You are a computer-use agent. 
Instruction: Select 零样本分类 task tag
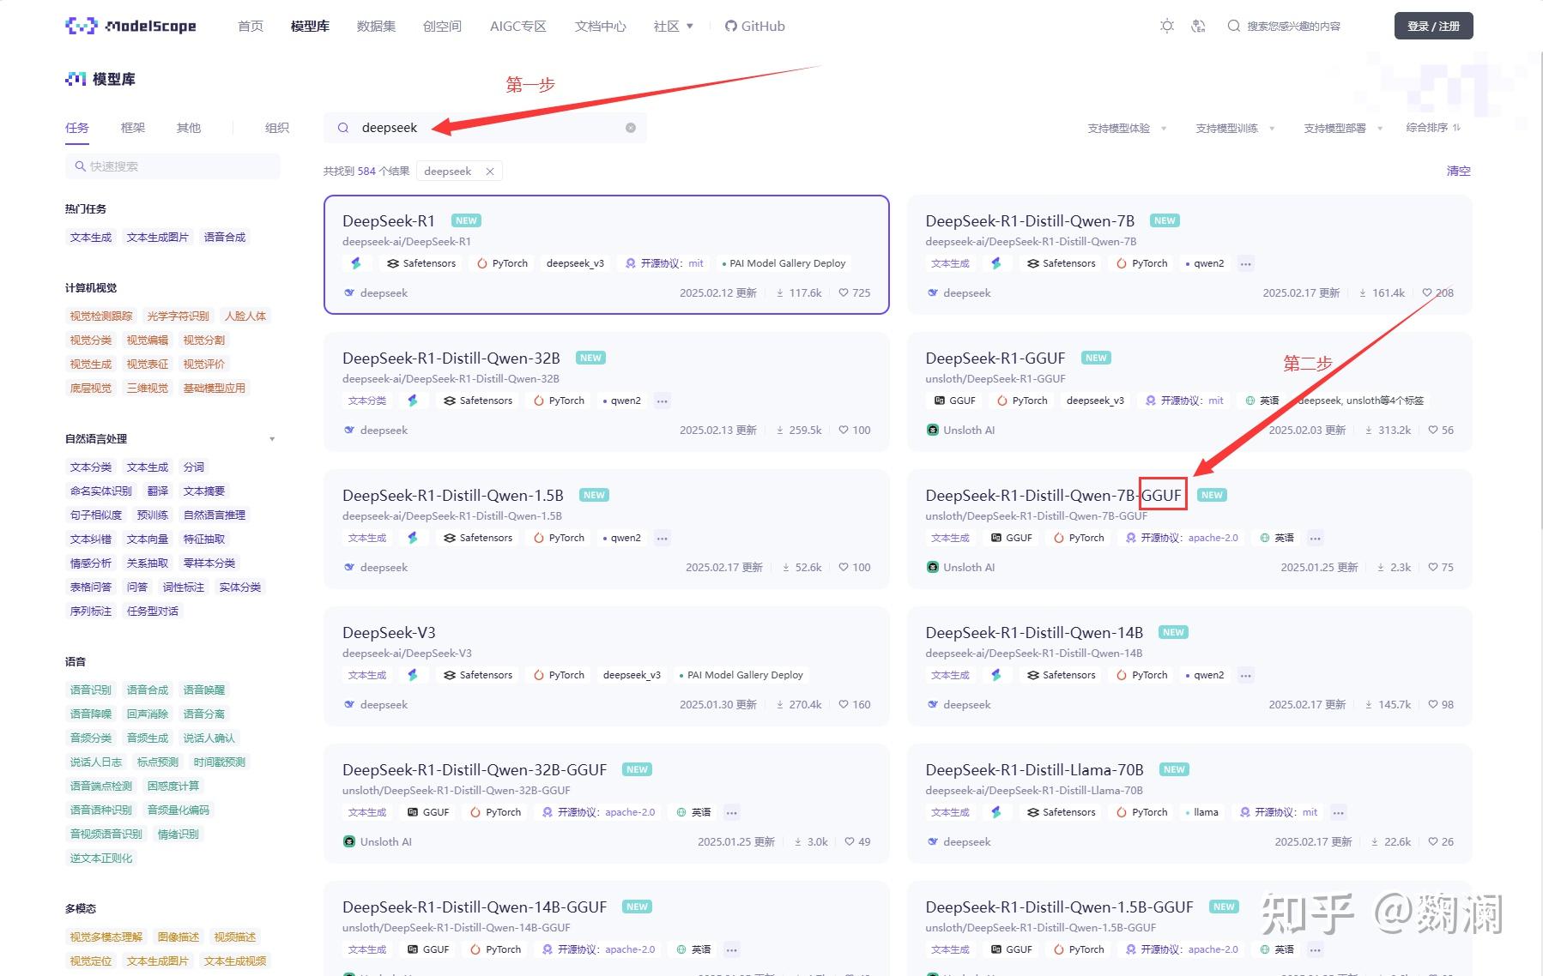(209, 563)
